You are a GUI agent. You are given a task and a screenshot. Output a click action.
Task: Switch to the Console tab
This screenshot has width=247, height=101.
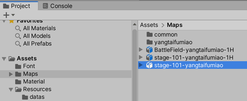coord(57,6)
